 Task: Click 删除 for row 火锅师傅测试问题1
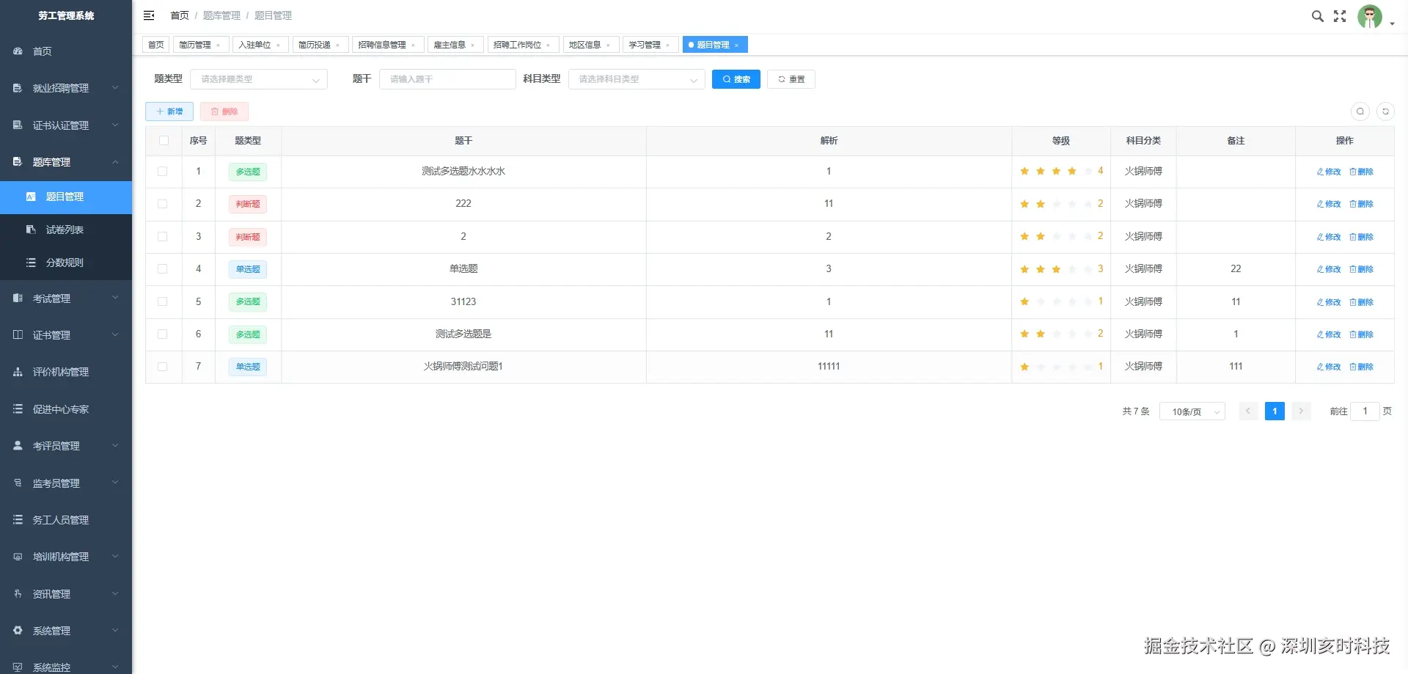[1361, 367]
